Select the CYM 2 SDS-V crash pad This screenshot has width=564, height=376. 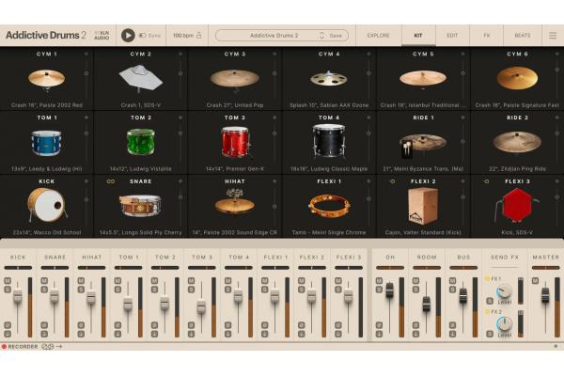(140, 78)
